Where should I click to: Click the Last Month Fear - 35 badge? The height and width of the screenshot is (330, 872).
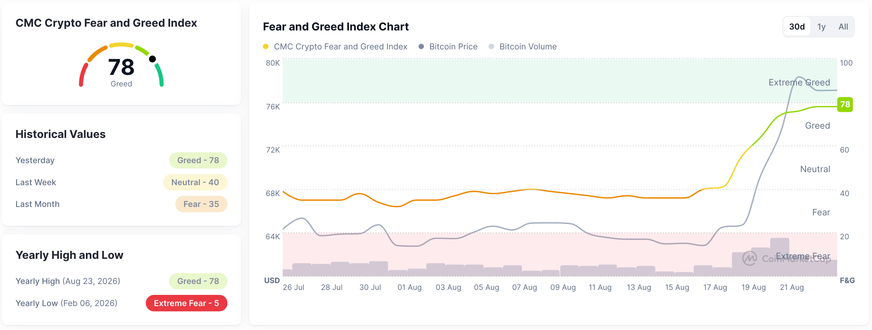click(x=201, y=204)
